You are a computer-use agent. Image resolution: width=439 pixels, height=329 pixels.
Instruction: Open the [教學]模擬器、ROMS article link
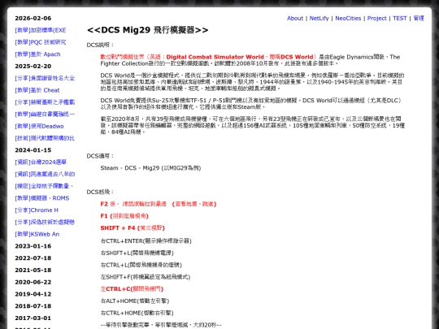pyautogui.click(x=42, y=198)
